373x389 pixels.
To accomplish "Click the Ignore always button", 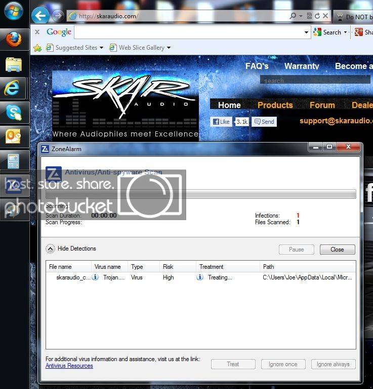I will click(x=333, y=364).
